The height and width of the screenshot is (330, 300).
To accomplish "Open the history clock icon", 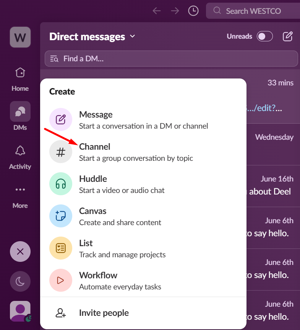I will [193, 11].
